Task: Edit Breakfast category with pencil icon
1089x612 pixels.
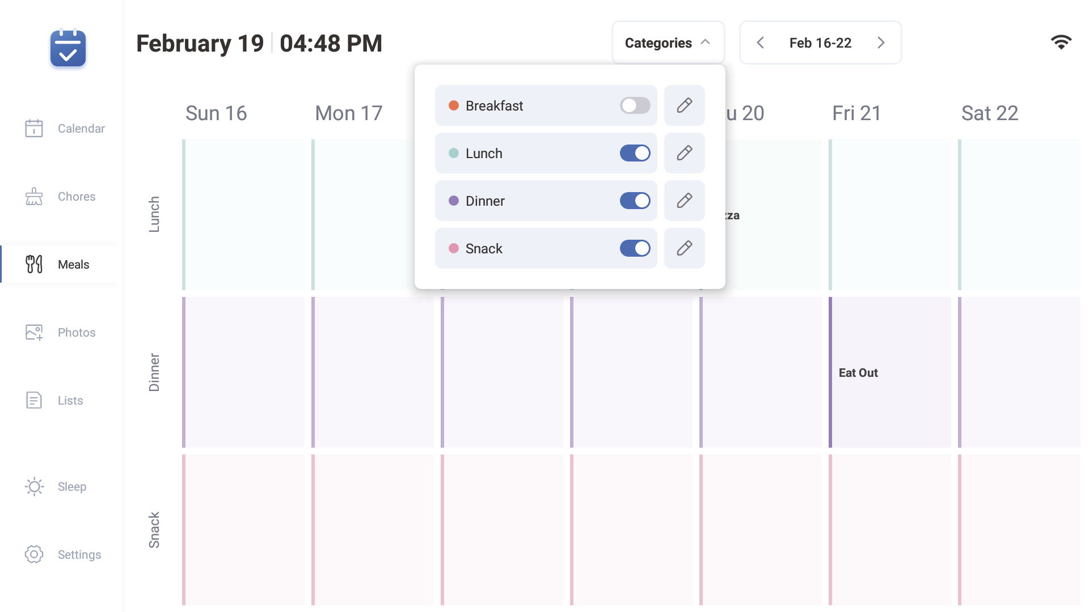Action: coord(684,105)
